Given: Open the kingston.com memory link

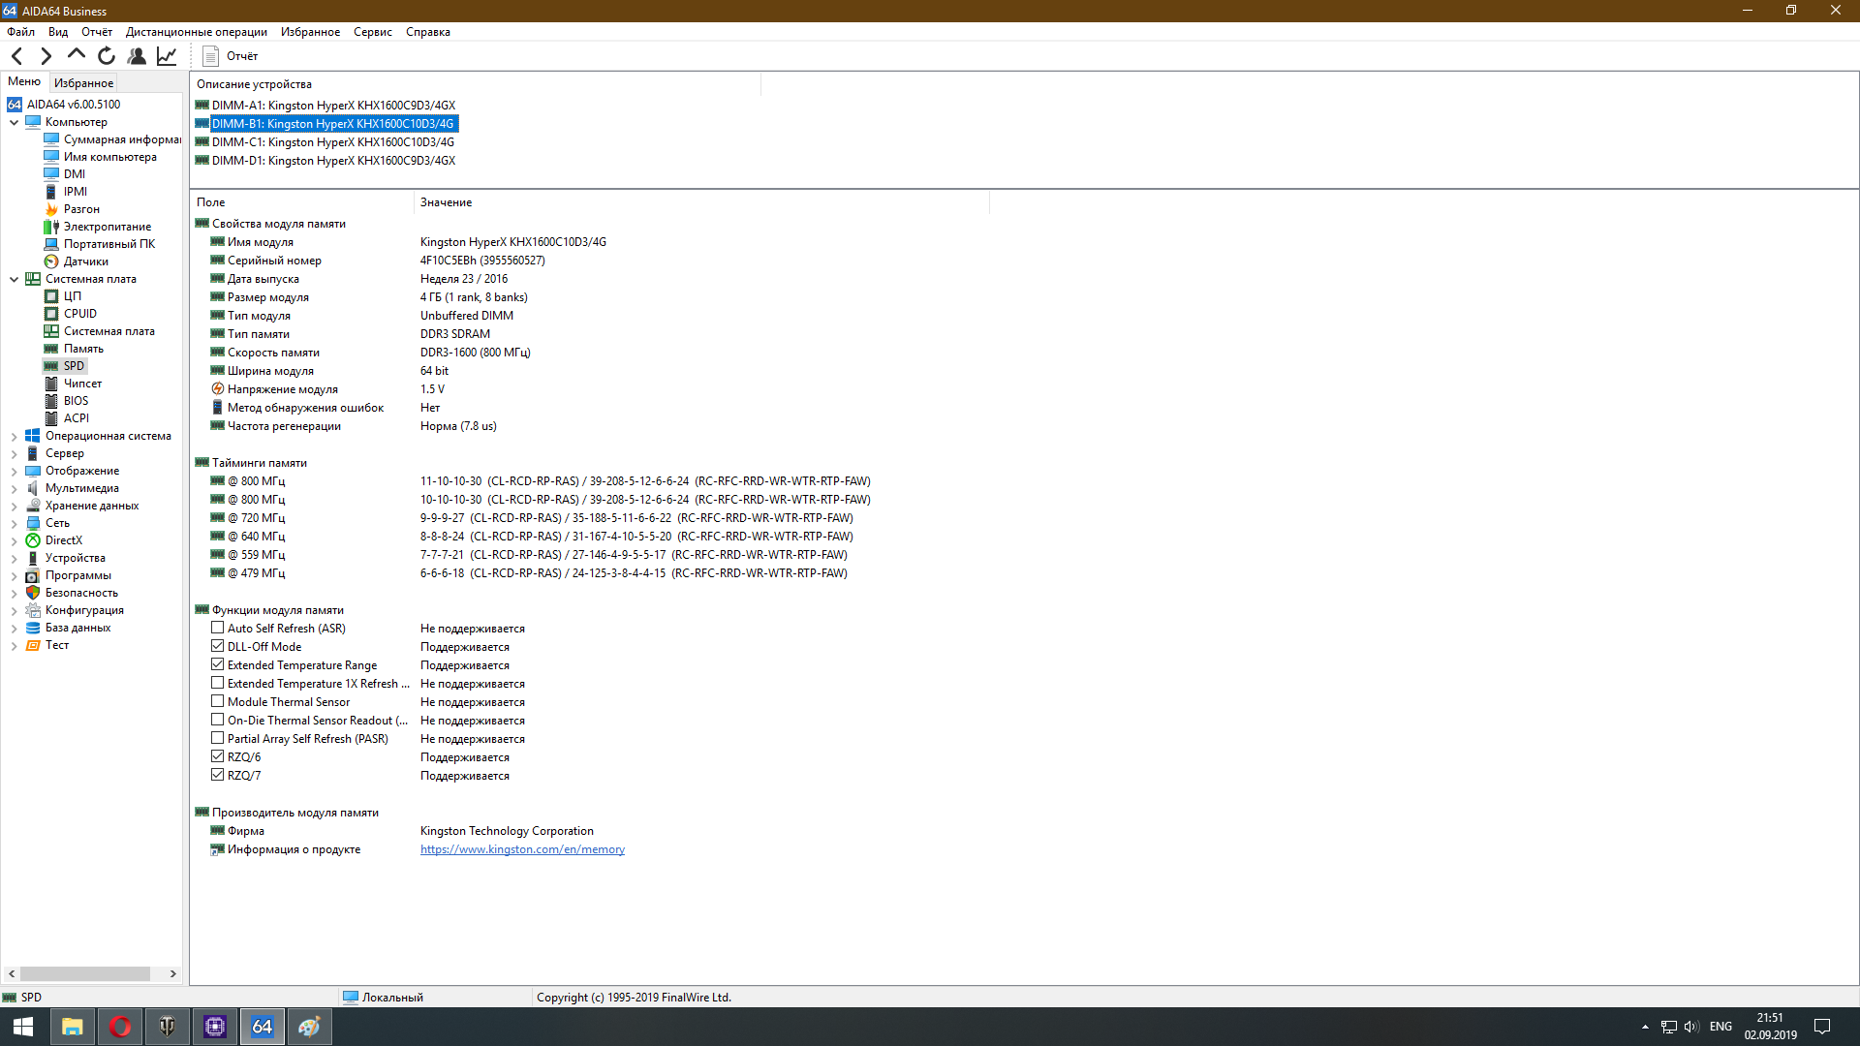Looking at the screenshot, I should (x=522, y=849).
